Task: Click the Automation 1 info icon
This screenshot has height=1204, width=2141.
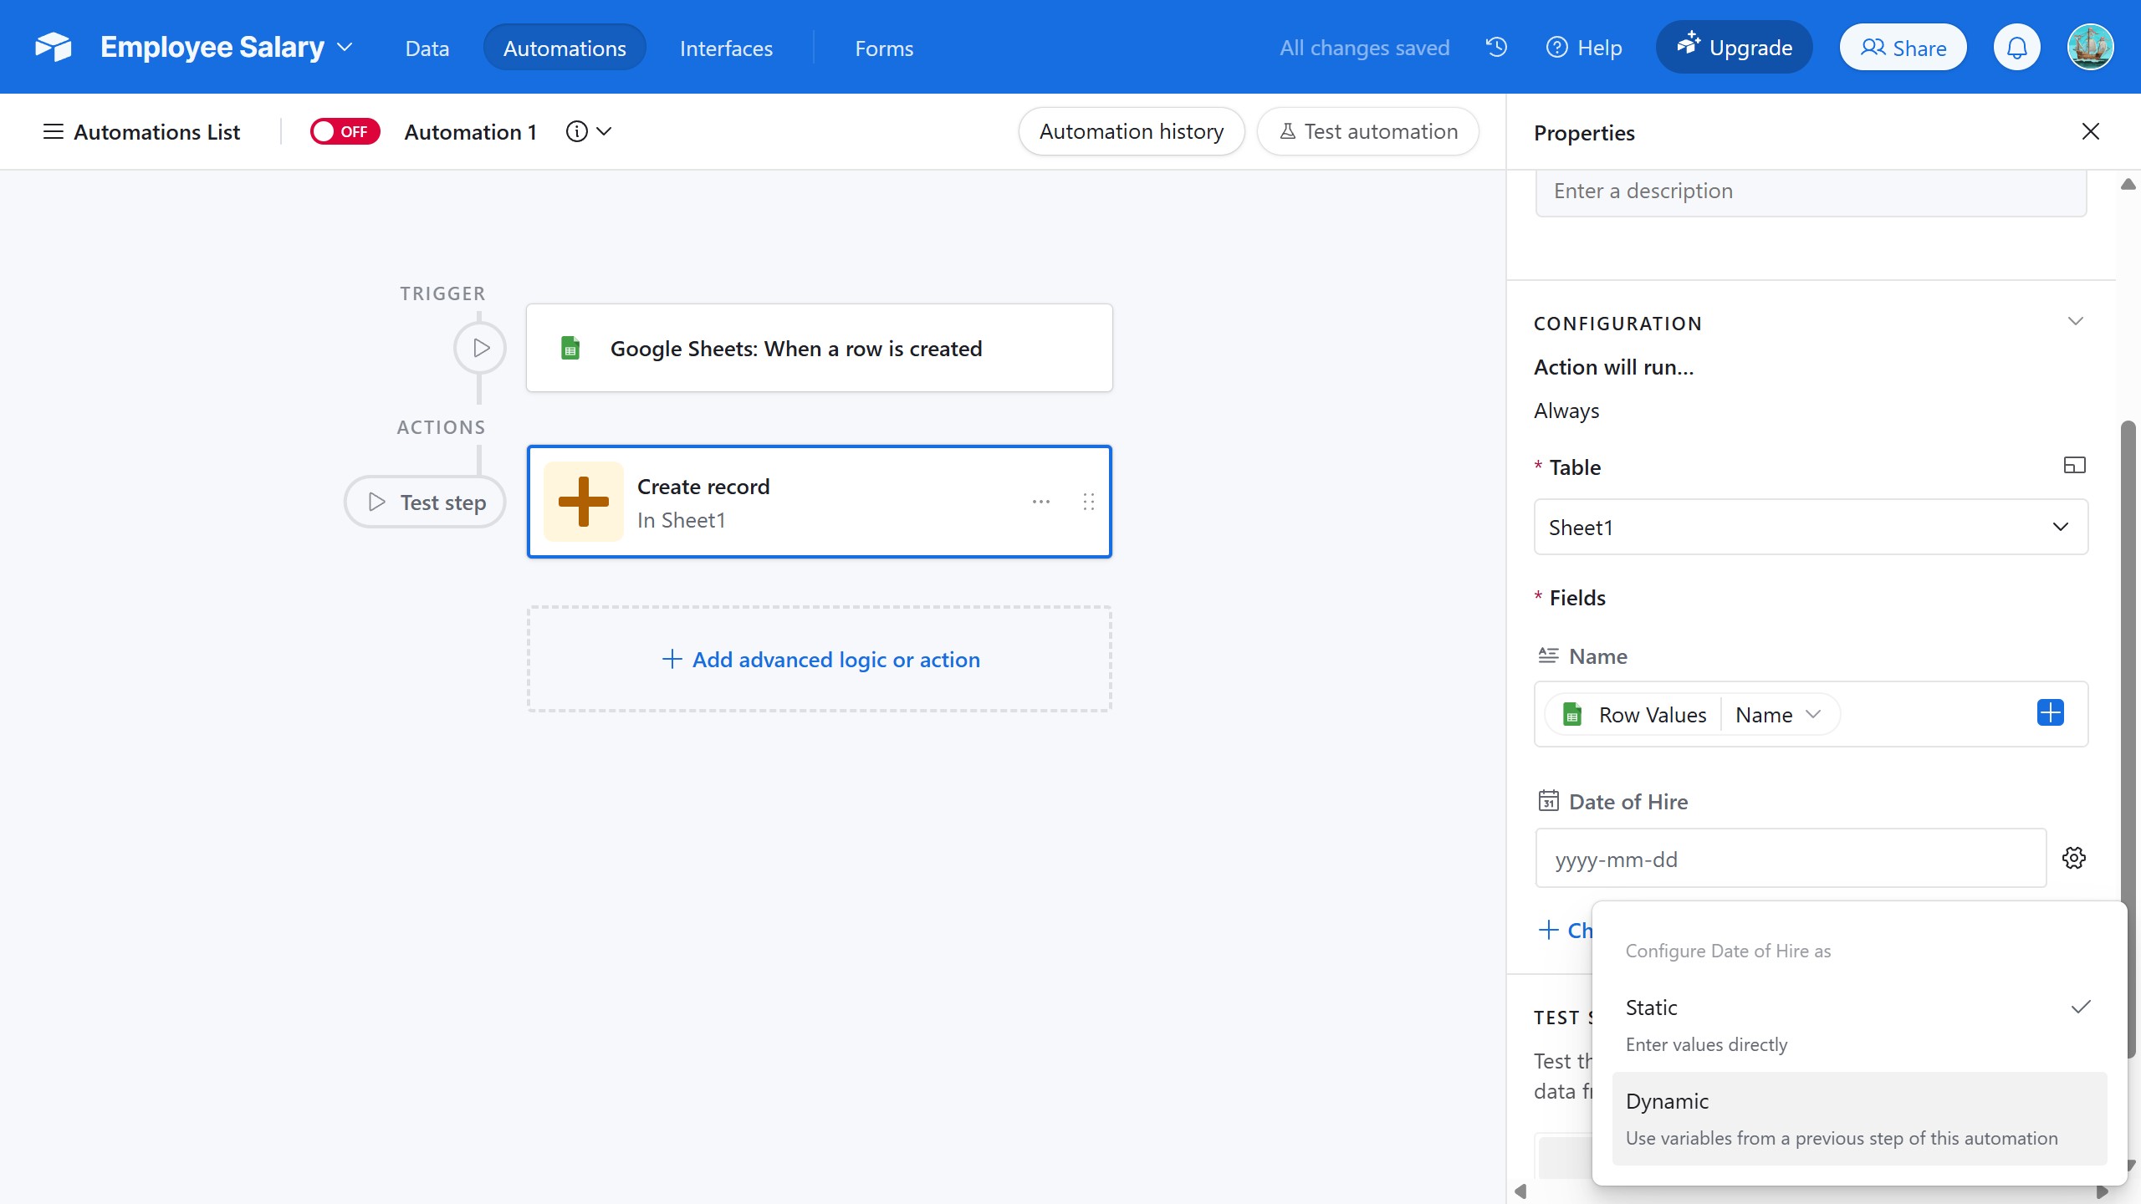Action: [x=576, y=131]
